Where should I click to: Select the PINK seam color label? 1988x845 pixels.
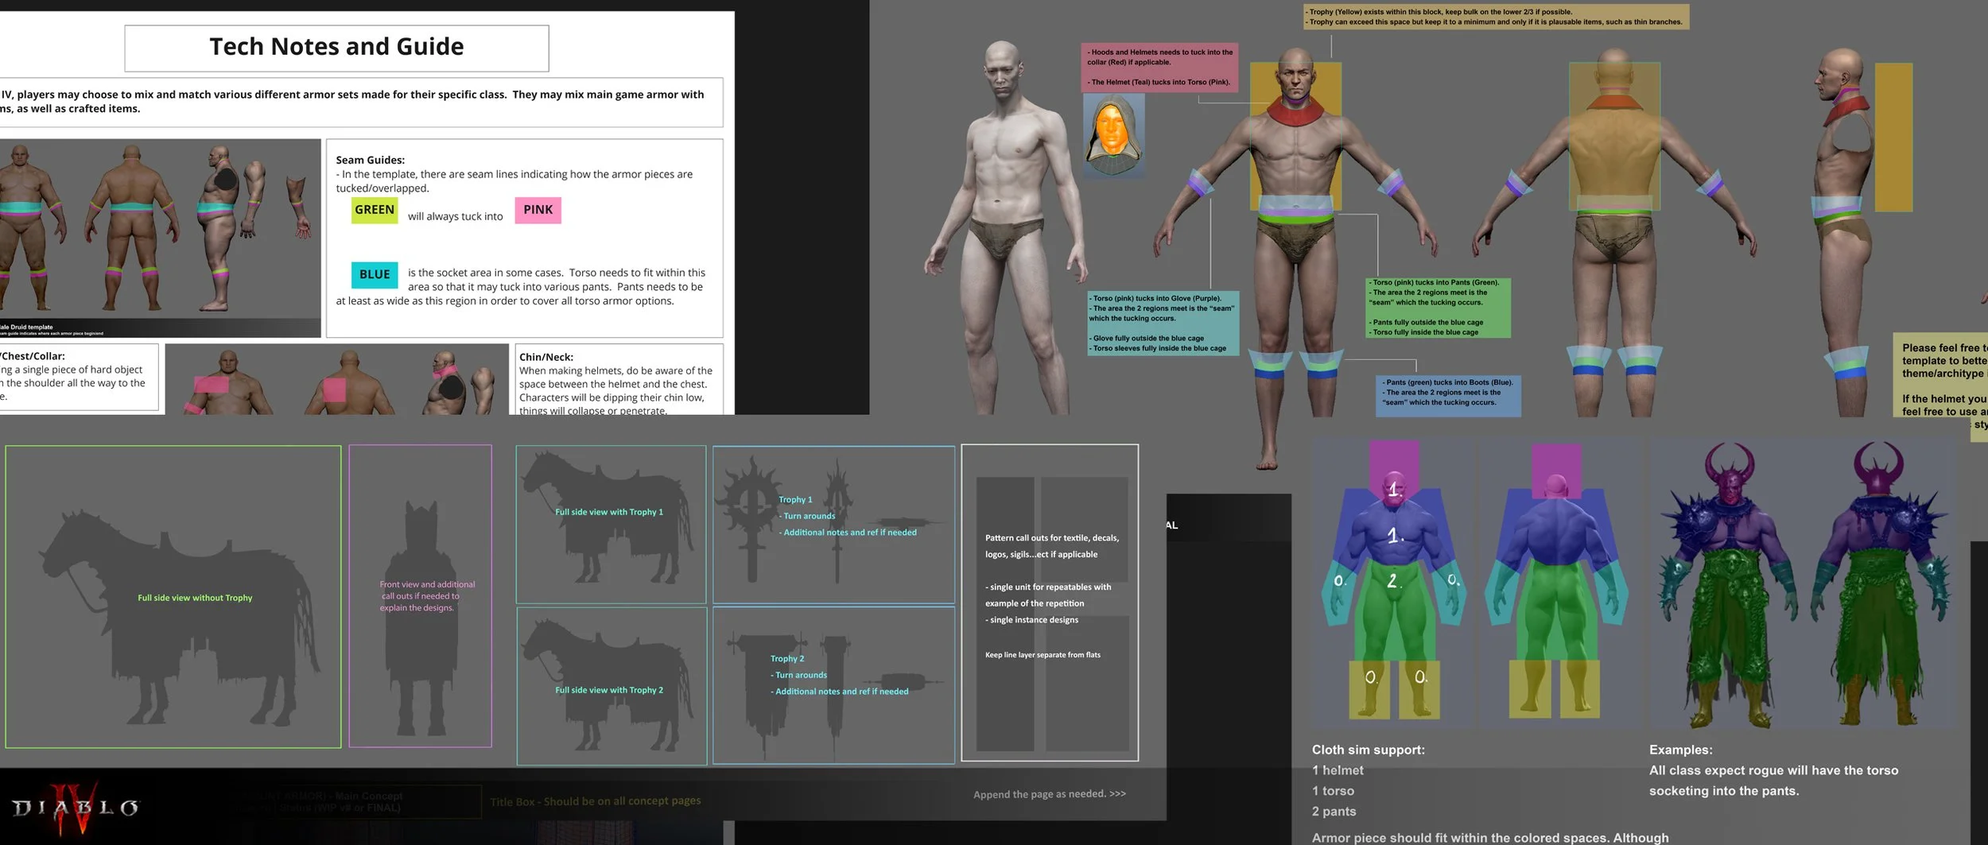point(538,210)
